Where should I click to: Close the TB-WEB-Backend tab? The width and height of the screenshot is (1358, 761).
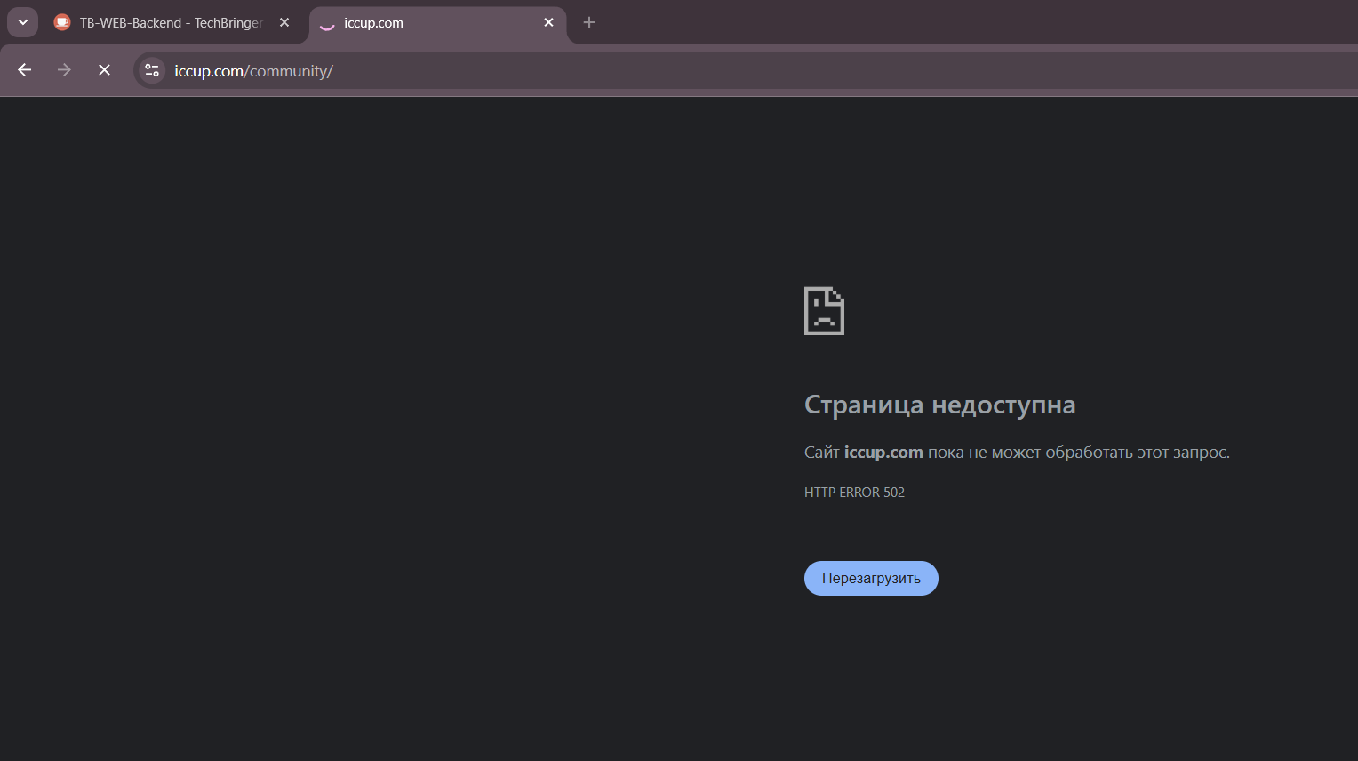(284, 22)
